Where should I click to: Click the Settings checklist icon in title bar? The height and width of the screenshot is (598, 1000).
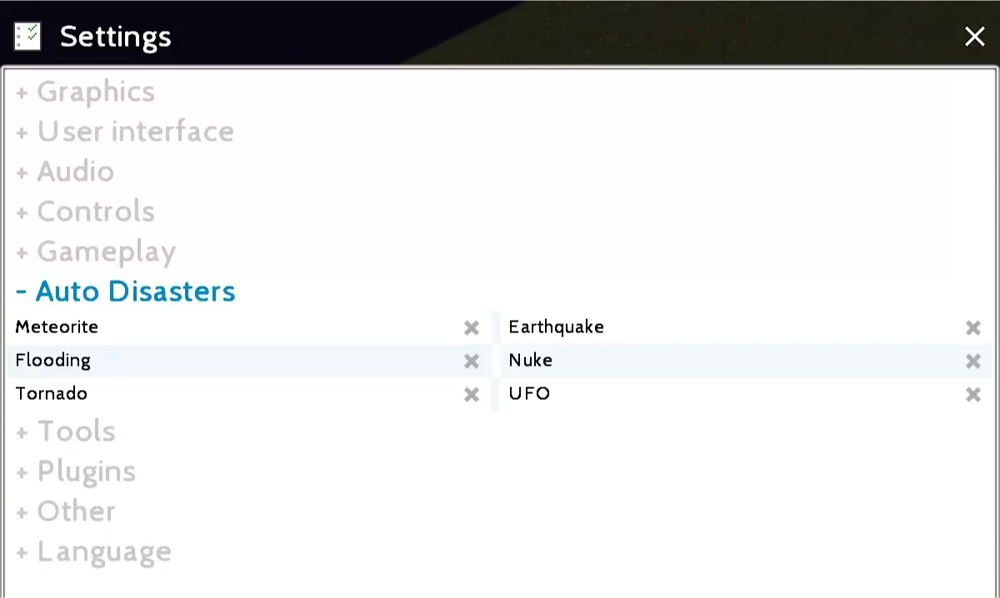click(27, 37)
